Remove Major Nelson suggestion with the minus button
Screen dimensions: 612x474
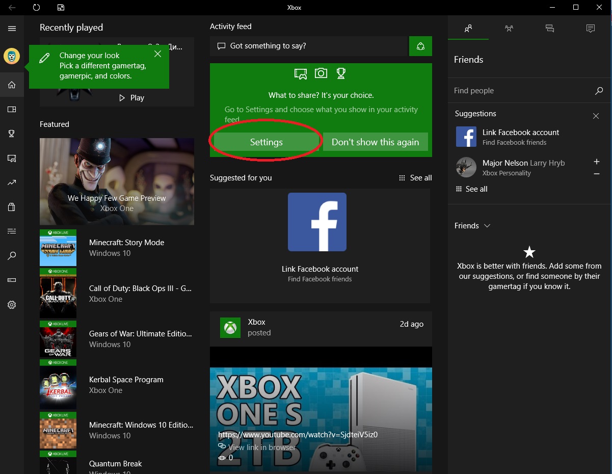click(597, 174)
